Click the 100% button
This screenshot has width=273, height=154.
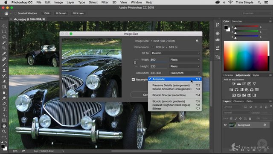46,13
